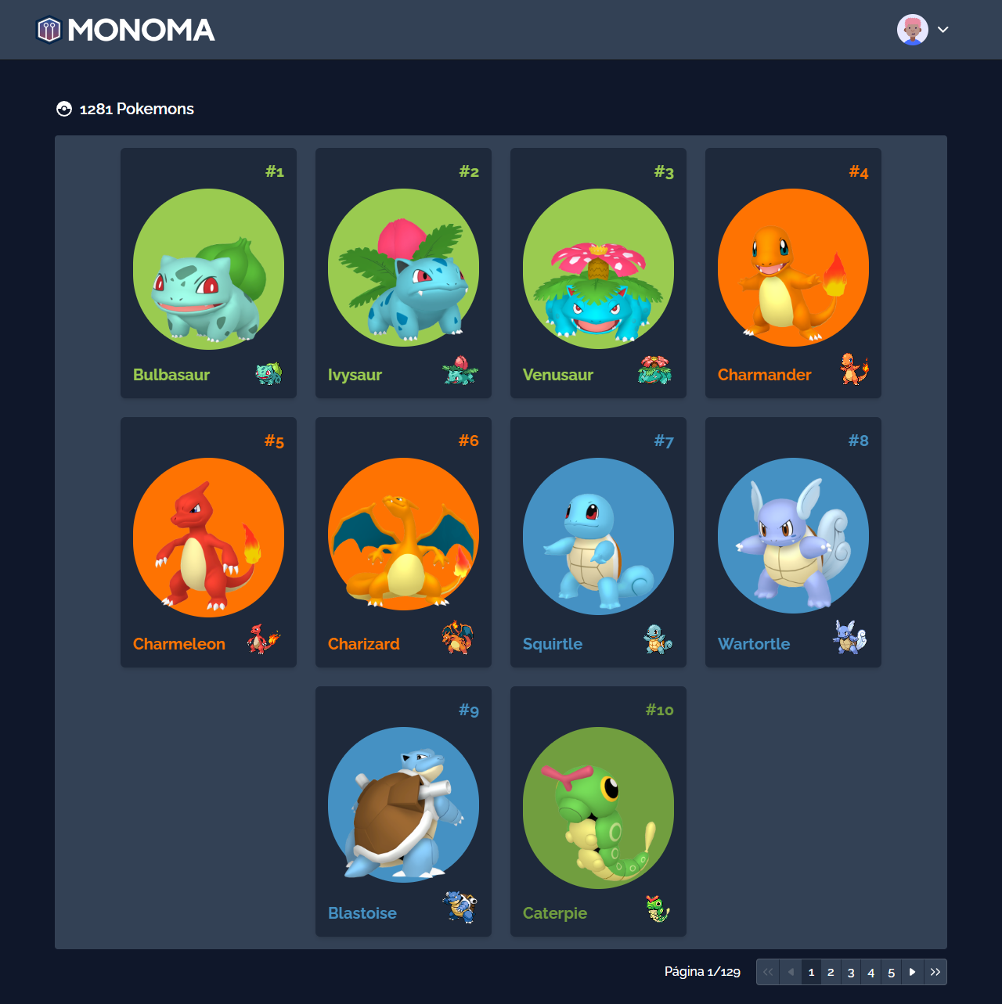Click Wartortle's small pixel sprite icon
The image size is (1002, 1004).
[x=849, y=638]
